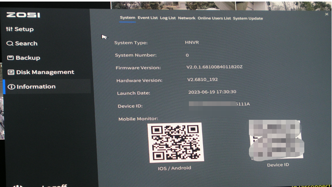The width and height of the screenshot is (332, 187).
Task: Click the Search magnifier icon
Action: click(10, 43)
